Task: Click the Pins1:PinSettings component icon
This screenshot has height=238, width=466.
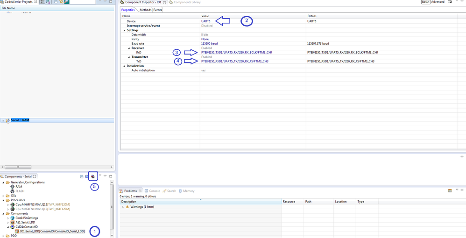Action: pos(13,218)
